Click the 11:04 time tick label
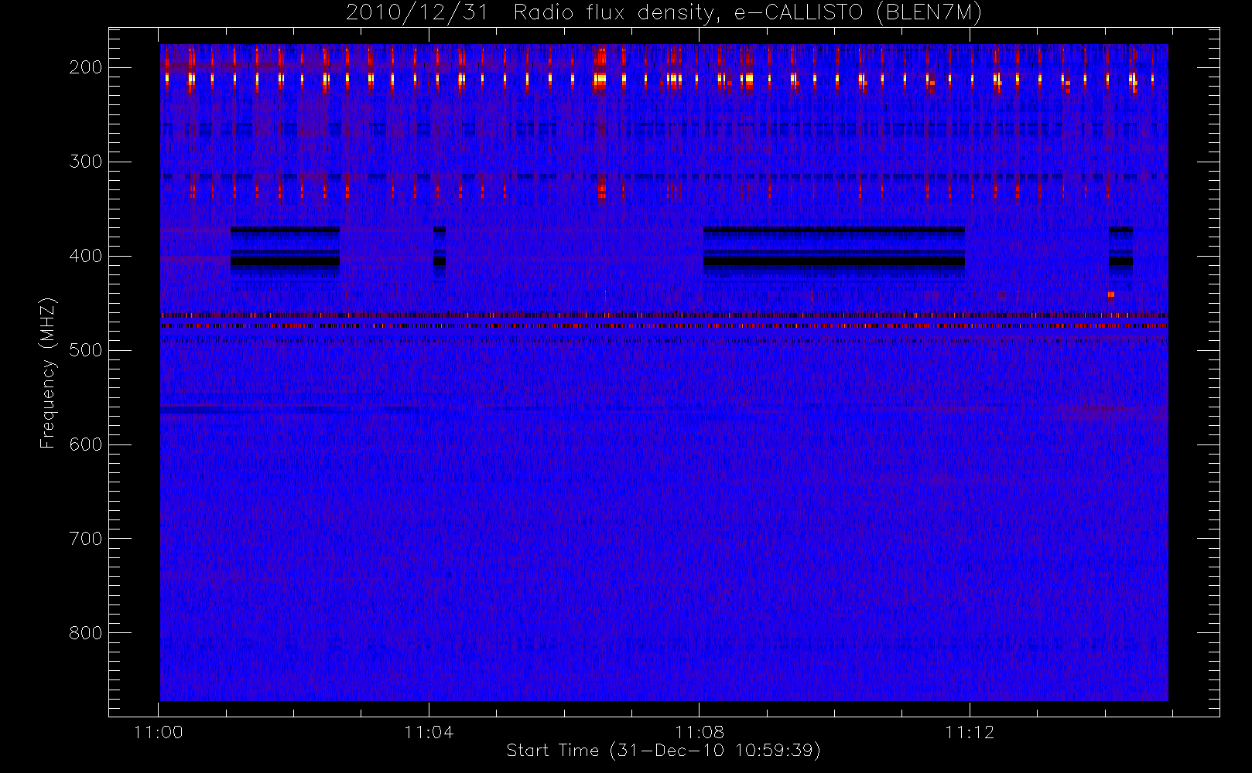1252x773 pixels. [x=429, y=732]
